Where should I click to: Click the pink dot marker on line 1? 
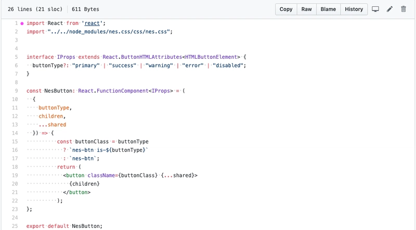[22, 23]
